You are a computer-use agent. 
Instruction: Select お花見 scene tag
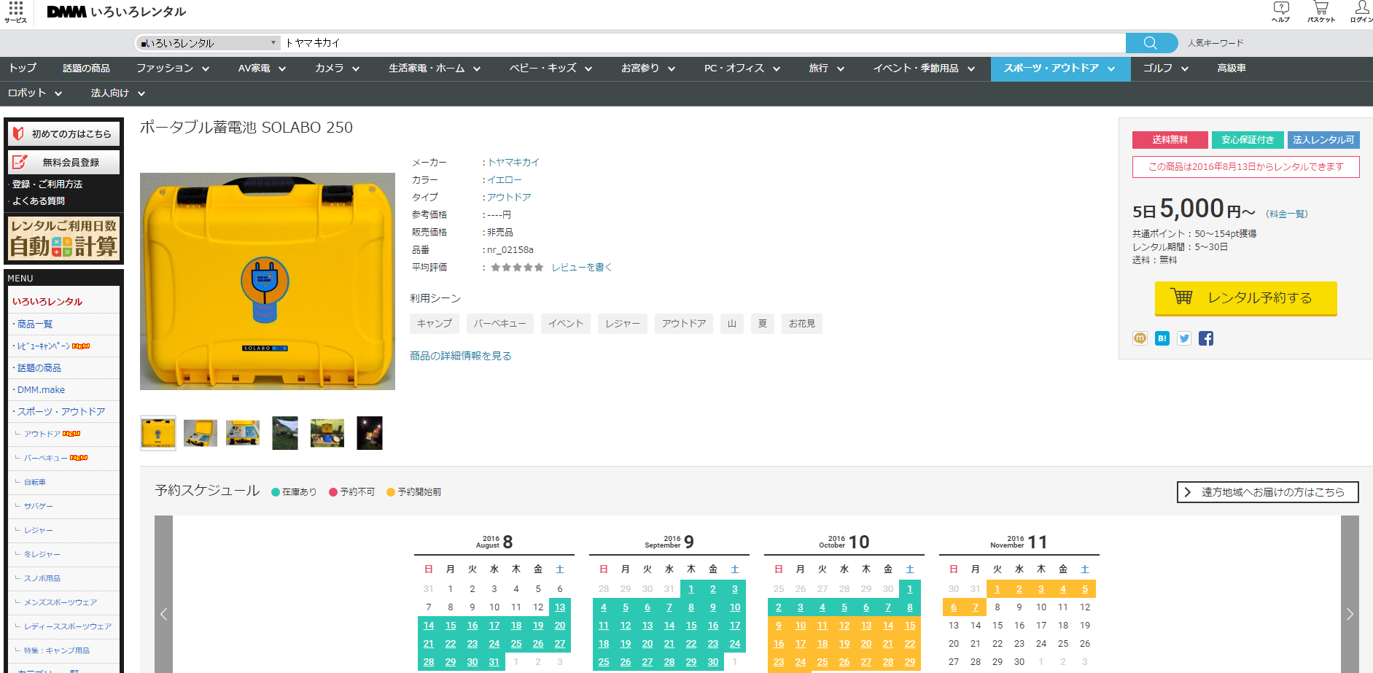tap(802, 324)
